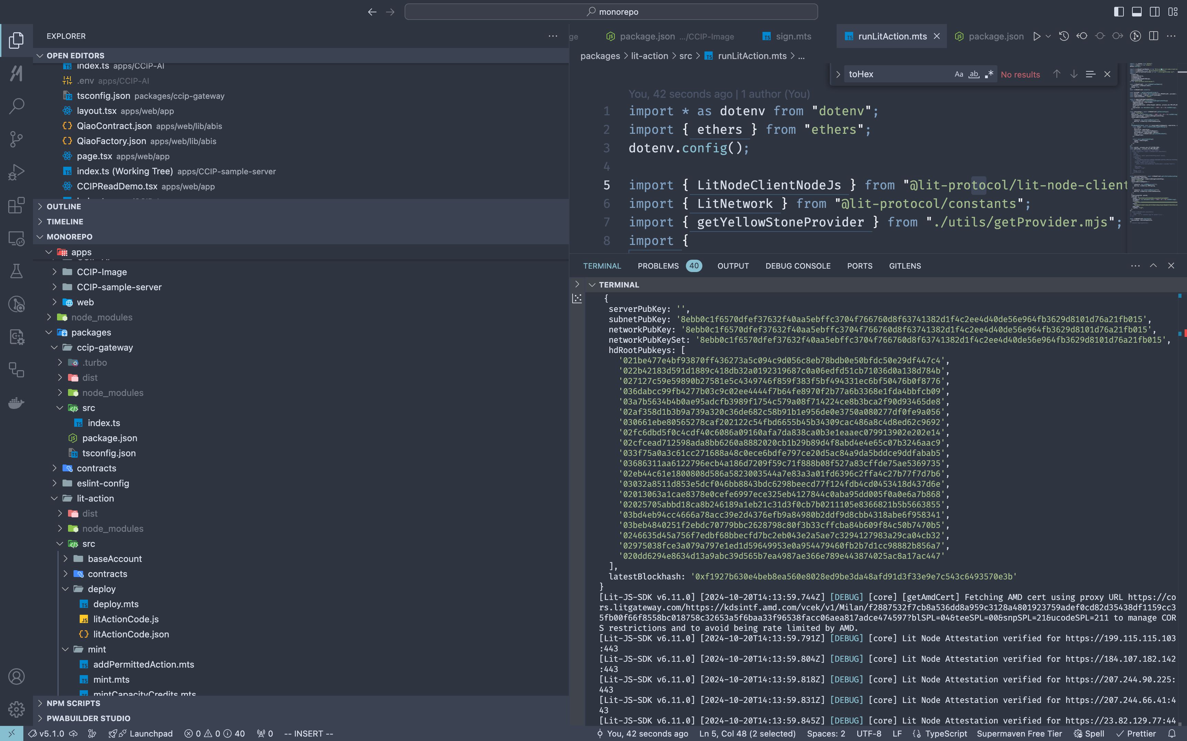Image resolution: width=1187 pixels, height=741 pixels.
Task: Switch to the DEBUG CONSOLE tab
Action: coord(798,266)
